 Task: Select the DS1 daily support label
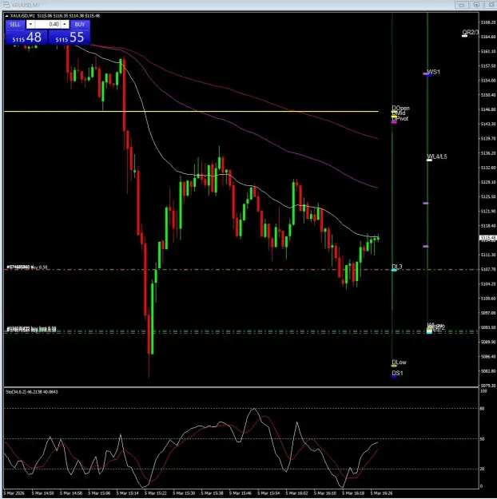click(x=397, y=373)
